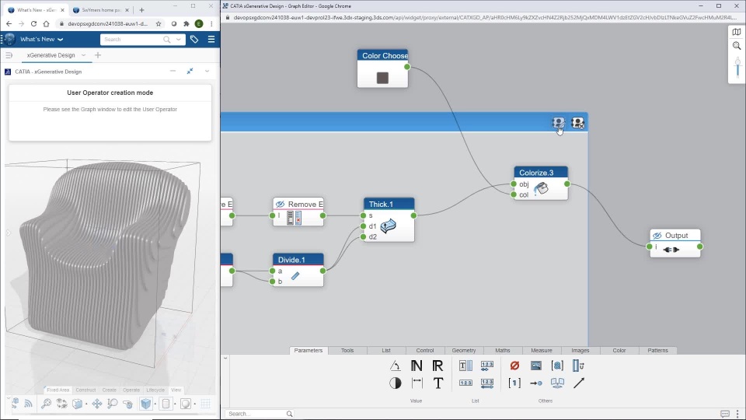Screen dimensions: 746x420
Task: Open the sphere rendering style flyout
Action: point(194,404)
